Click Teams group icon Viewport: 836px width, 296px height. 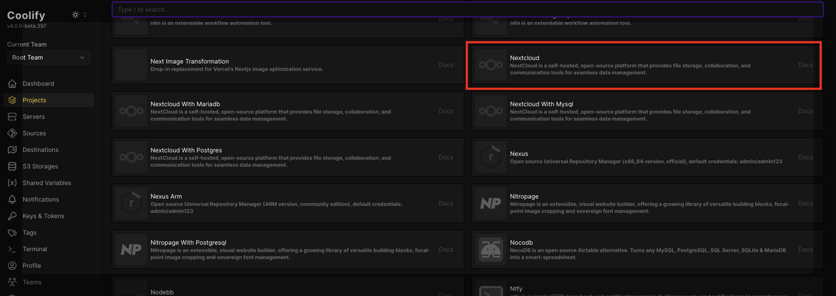pyautogui.click(x=12, y=282)
